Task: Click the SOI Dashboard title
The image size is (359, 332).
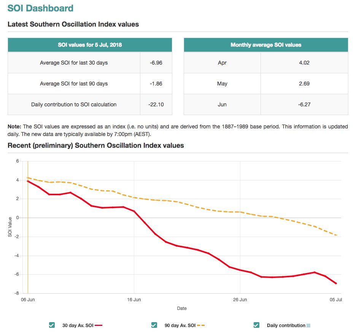Action: tap(41, 8)
